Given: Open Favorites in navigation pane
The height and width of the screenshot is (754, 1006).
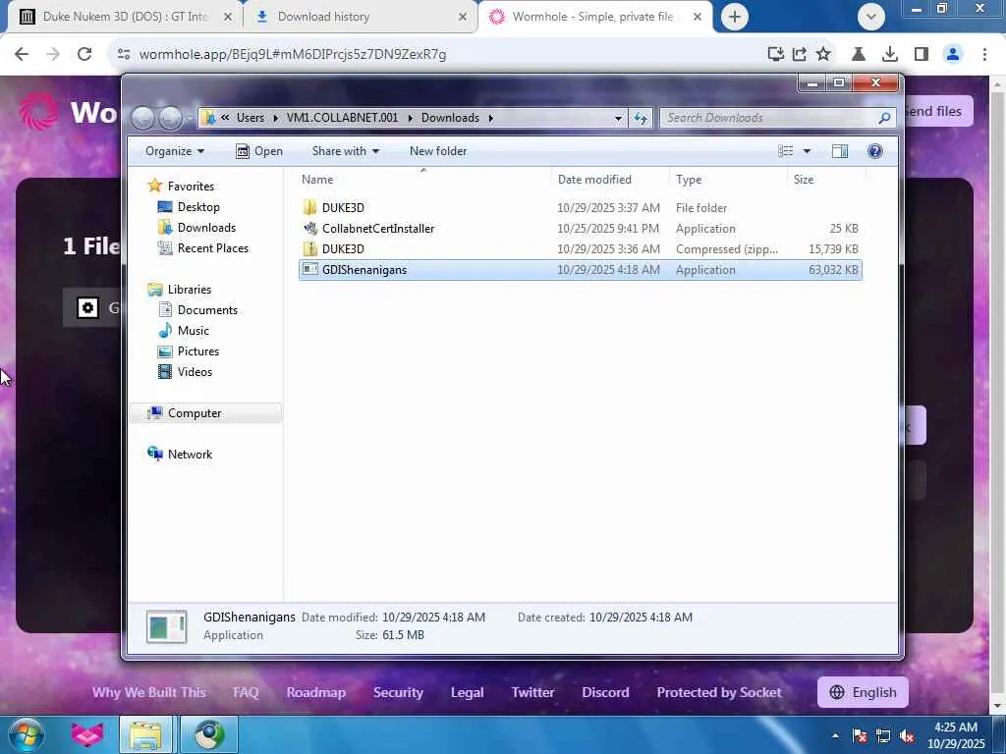Looking at the screenshot, I should tap(191, 186).
